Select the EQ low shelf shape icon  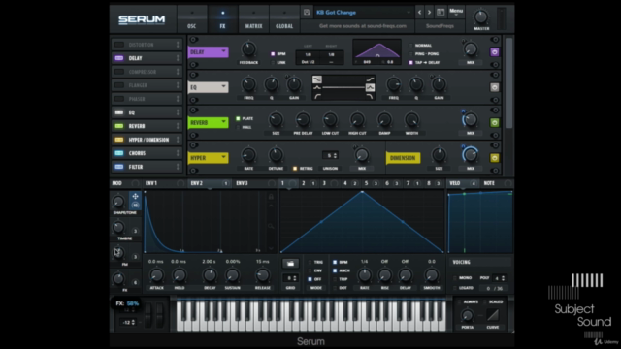click(x=317, y=79)
